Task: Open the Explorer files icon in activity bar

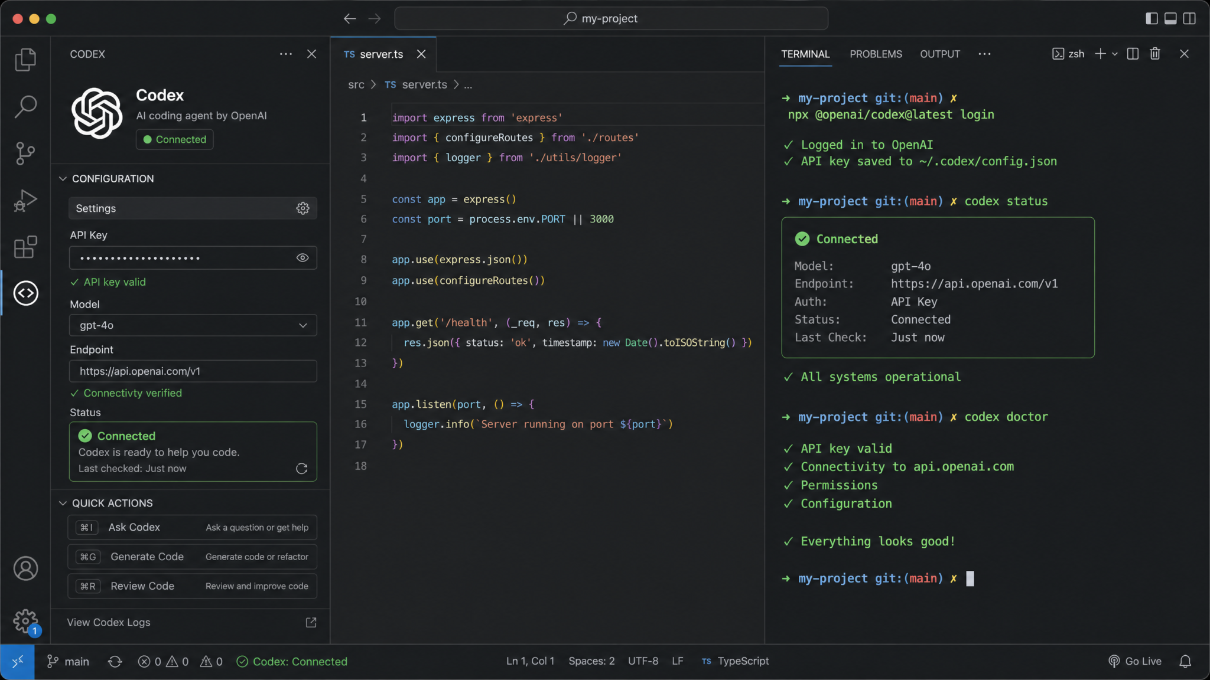Action: (25, 59)
